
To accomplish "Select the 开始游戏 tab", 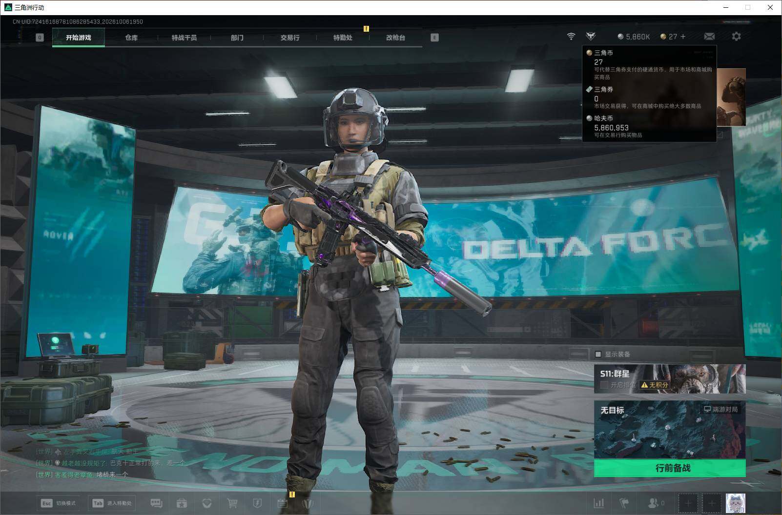I will (79, 38).
